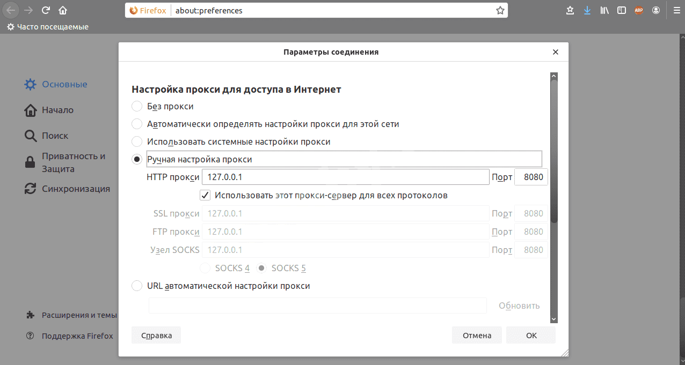Toggle the sidebar view icon
This screenshot has width=685, height=365.
click(x=622, y=10)
